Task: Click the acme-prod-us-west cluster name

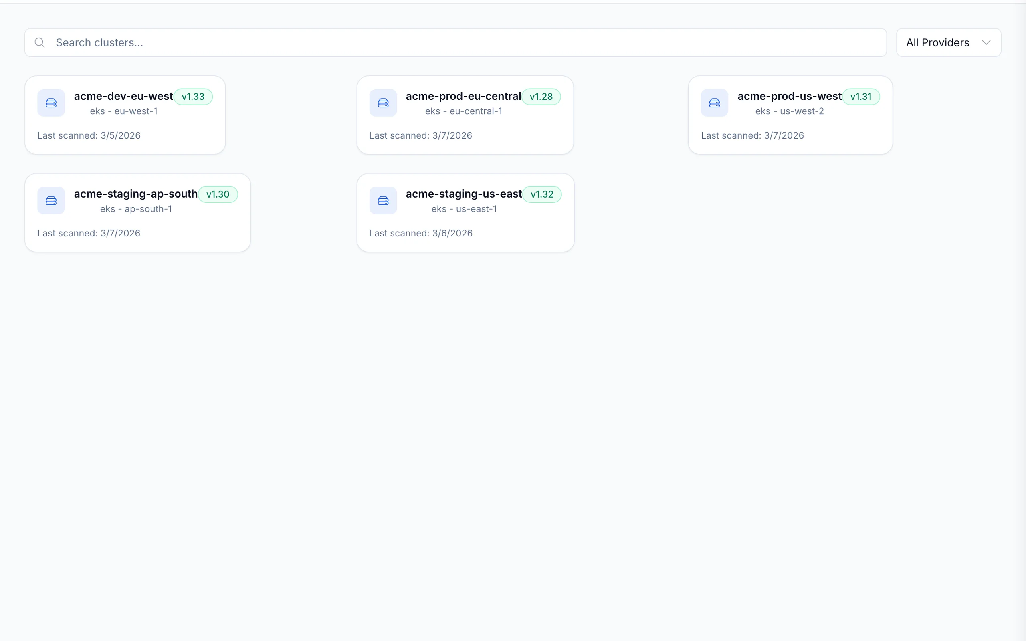Action: click(x=789, y=96)
